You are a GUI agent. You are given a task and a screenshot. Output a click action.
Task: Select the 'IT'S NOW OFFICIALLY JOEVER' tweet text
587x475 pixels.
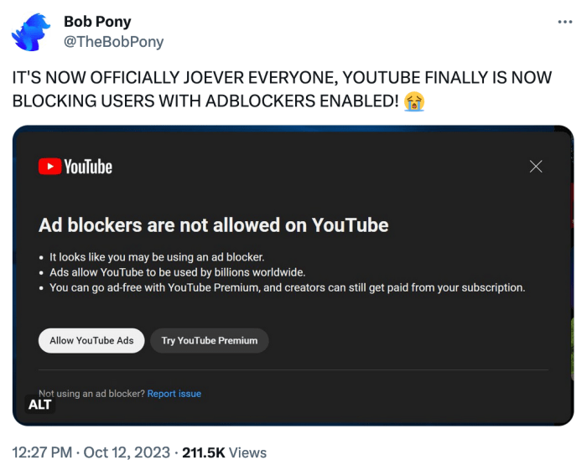[282, 90]
